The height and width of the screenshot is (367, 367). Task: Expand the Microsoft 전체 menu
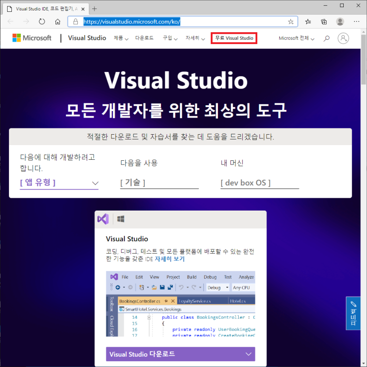[x=296, y=38]
